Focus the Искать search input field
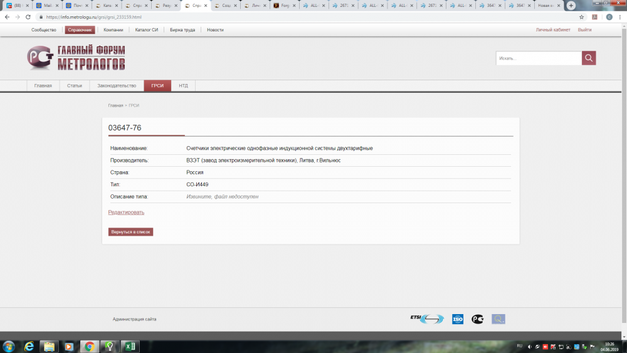This screenshot has height=353, width=627. pyautogui.click(x=539, y=58)
